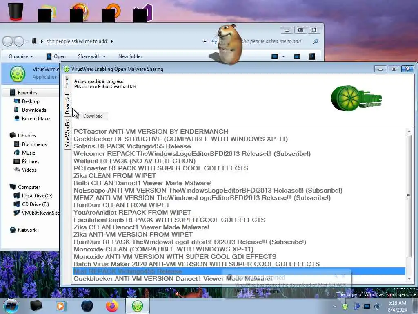418x314 pixels.
Task: Click search magnifier icon in Explorer
Action: (x=316, y=41)
